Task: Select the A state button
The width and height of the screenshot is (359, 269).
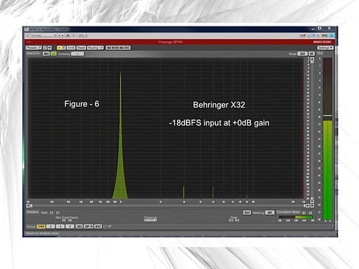Action: point(59,48)
